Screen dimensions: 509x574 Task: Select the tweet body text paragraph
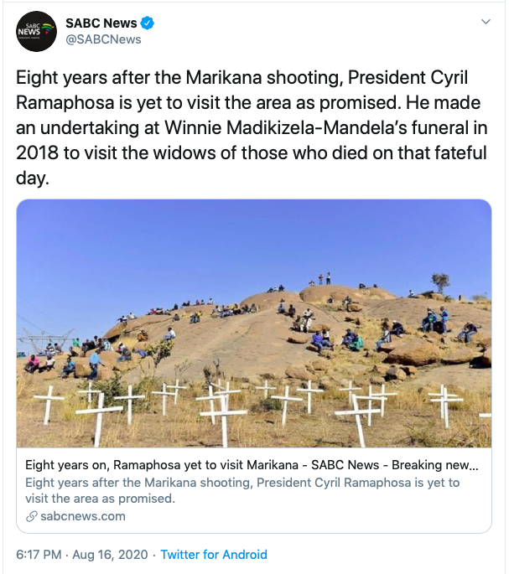coord(252,128)
